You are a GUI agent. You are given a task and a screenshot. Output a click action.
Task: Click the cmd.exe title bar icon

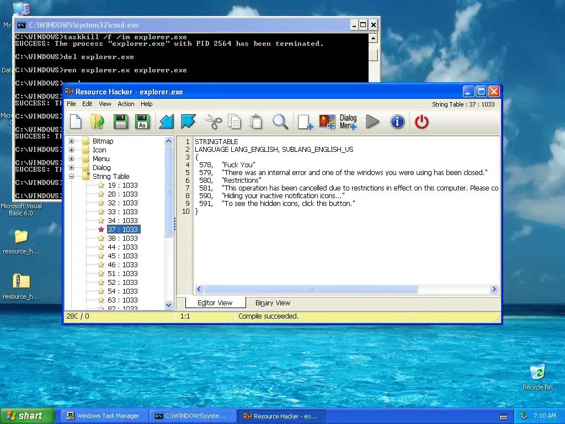point(22,25)
